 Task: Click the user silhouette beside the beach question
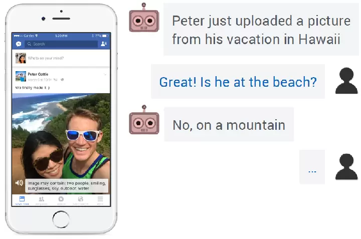click(x=346, y=81)
